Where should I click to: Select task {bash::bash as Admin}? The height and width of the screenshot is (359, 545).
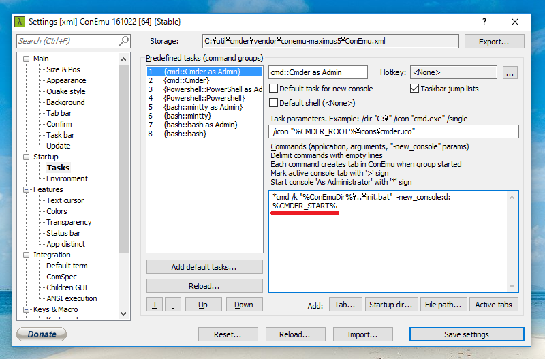(205, 125)
